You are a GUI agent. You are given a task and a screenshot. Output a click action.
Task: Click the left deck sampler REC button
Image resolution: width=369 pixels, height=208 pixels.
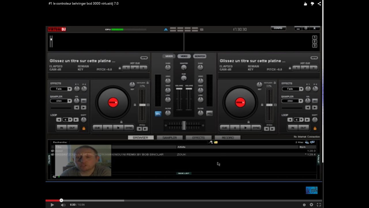[x=84, y=101]
